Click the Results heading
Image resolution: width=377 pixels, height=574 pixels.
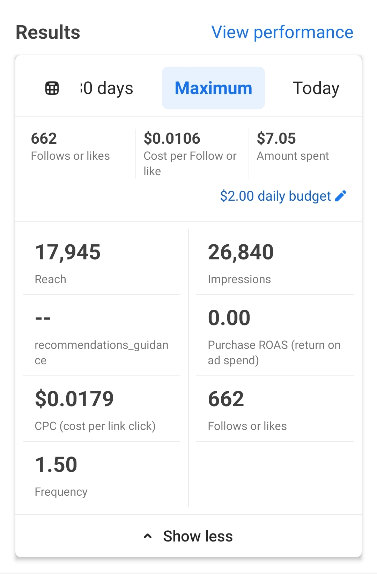(48, 32)
